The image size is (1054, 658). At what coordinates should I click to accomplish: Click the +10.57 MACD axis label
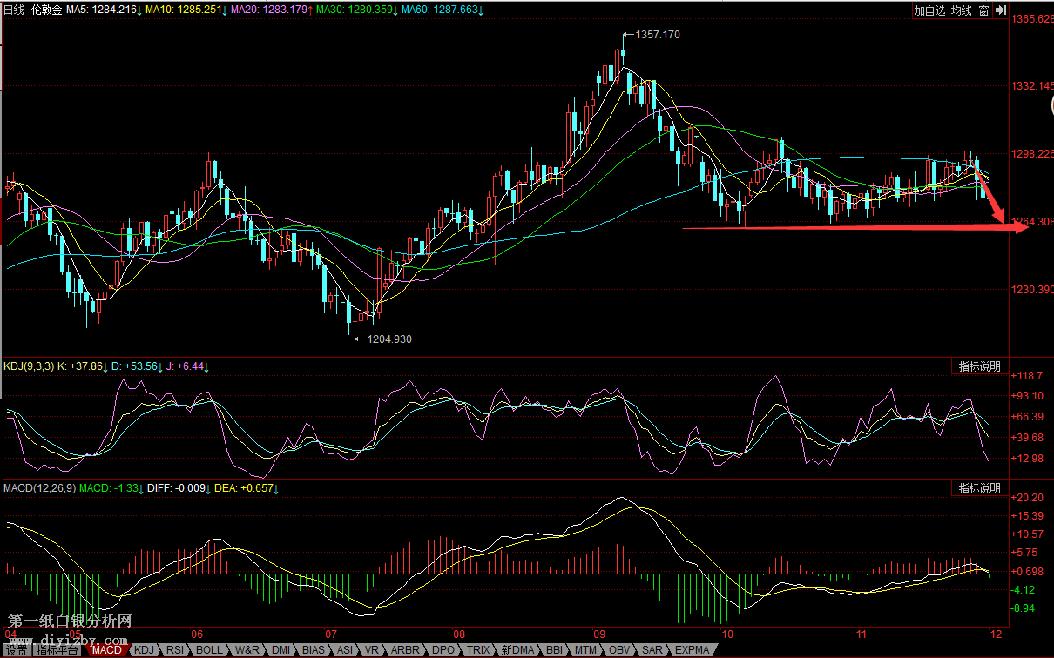pos(1027,534)
